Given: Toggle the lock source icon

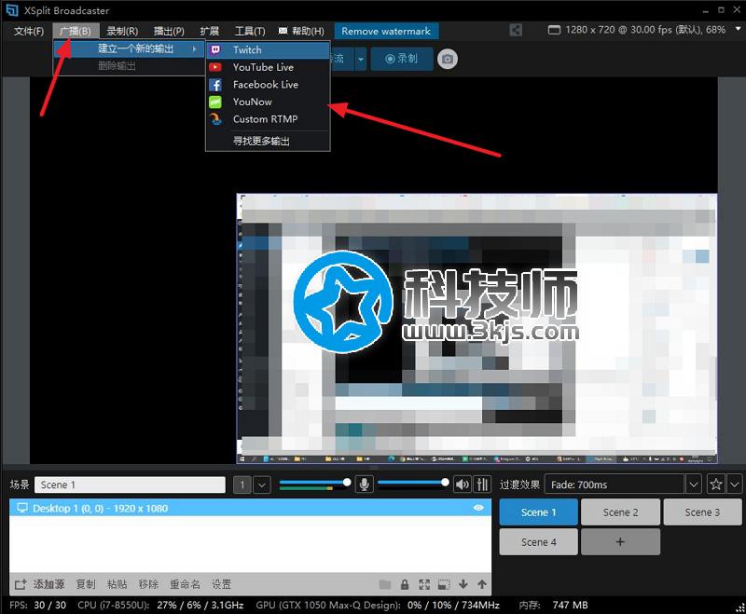Looking at the screenshot, I should (405, 584).
